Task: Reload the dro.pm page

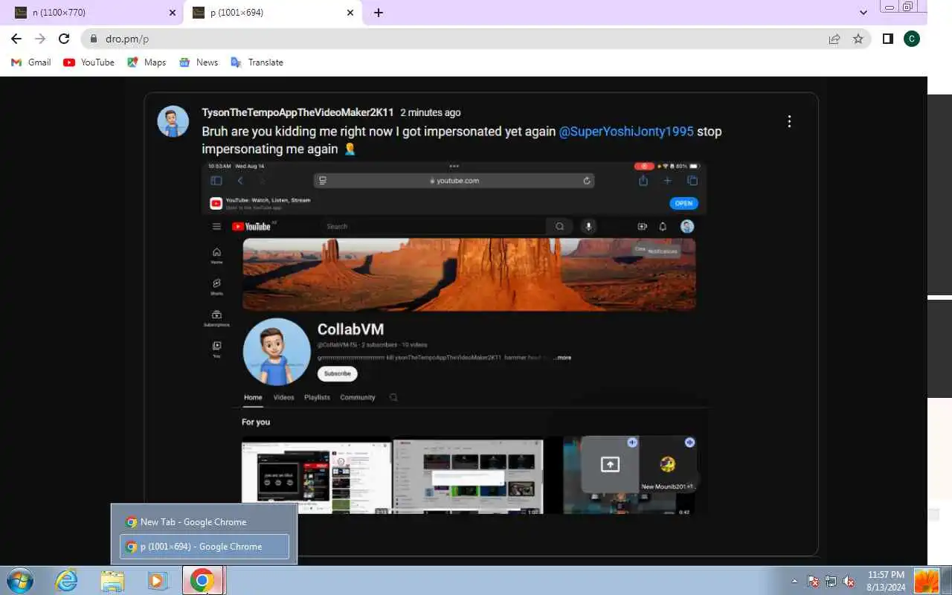Action: pyautogui.click(x=64, y=39)
